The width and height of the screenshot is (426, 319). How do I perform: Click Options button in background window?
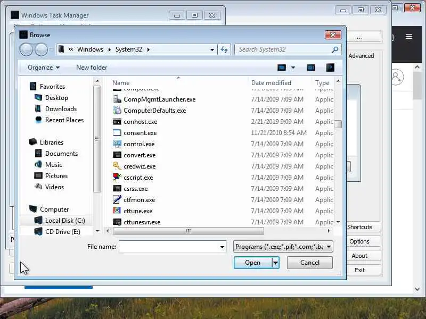click(363, 241)
